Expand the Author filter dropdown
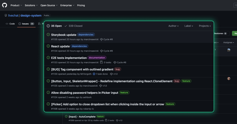Image resolution: width=237 pixels, height=124 pixels. [x=174, y=26]
